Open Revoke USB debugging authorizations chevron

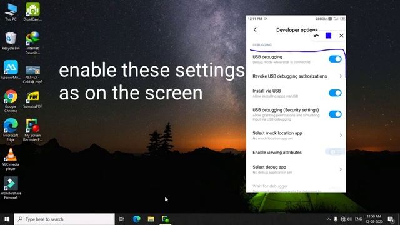pyautogui.click(x=341, y=76)
